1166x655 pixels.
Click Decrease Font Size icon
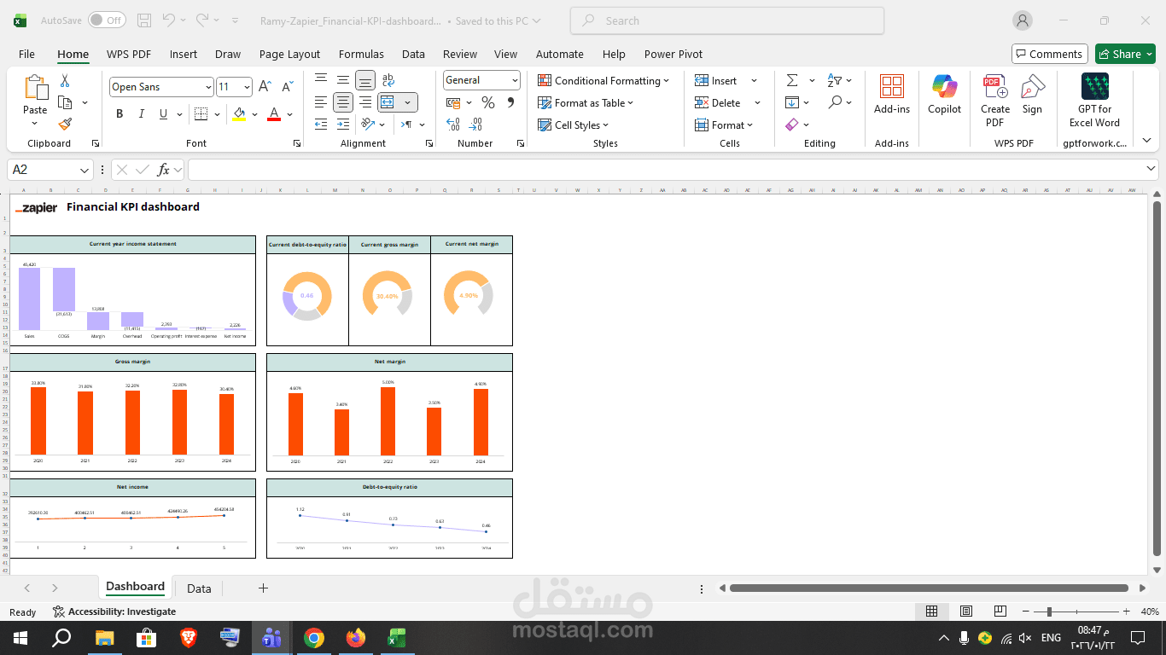tap(287, 87)
